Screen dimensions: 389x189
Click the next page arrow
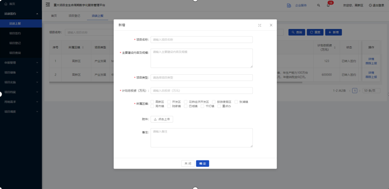360,90
